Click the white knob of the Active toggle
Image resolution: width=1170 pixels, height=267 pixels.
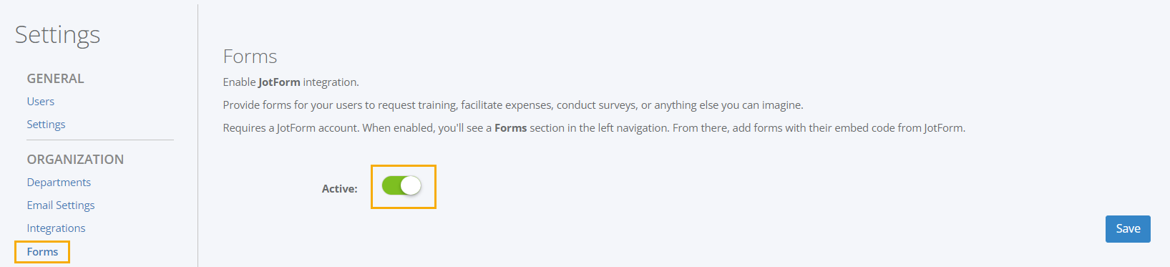tap(411, 186)
